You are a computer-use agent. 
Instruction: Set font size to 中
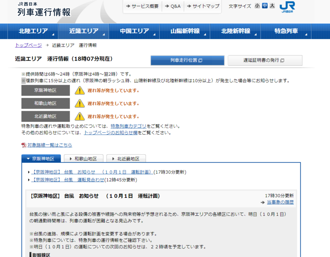pyautogui.click(x=264, y=6)
